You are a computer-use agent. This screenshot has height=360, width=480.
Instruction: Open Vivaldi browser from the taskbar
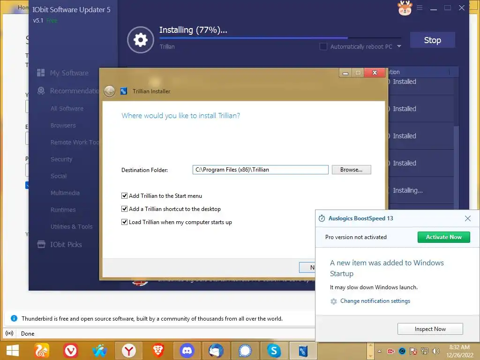pyautogui.click(x=71, y=351)
